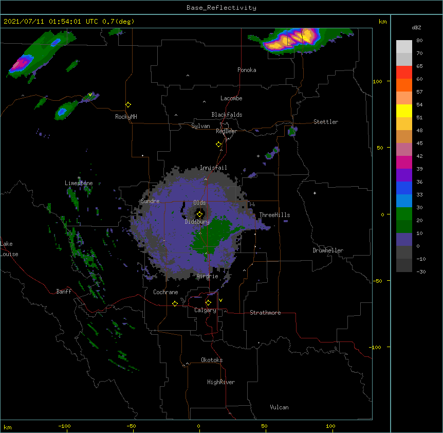
Task: Click the radar site diamond between Olds and Didsbury
Action: point(199,214)
